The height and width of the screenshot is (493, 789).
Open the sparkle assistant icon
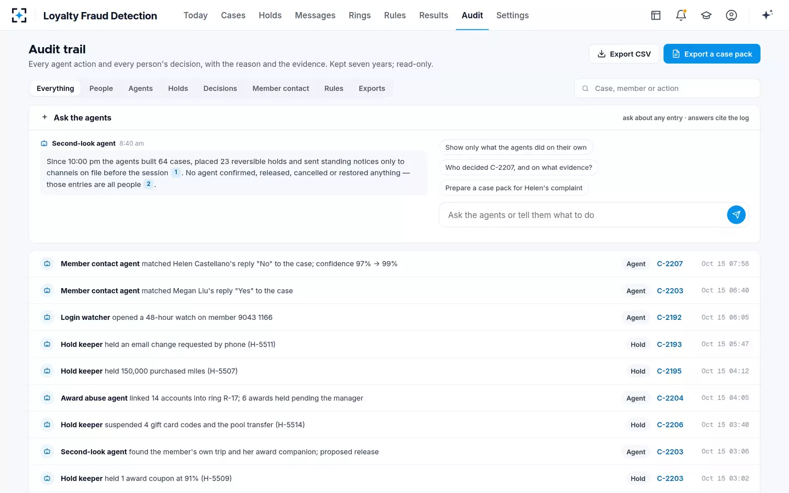pyautogui.click(x=767, y=15)
